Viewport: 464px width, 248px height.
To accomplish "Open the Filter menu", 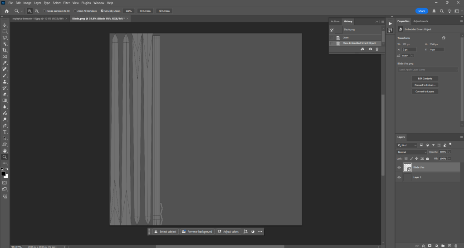I will [x=66, y=3].
